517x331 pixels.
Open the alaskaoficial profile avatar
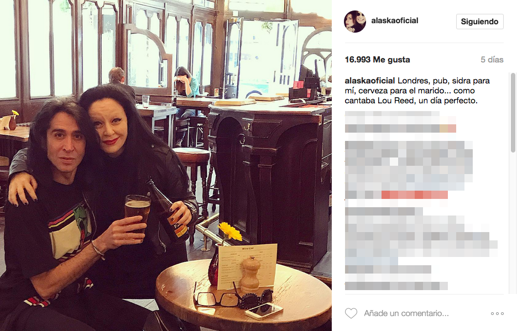point(355,22)
